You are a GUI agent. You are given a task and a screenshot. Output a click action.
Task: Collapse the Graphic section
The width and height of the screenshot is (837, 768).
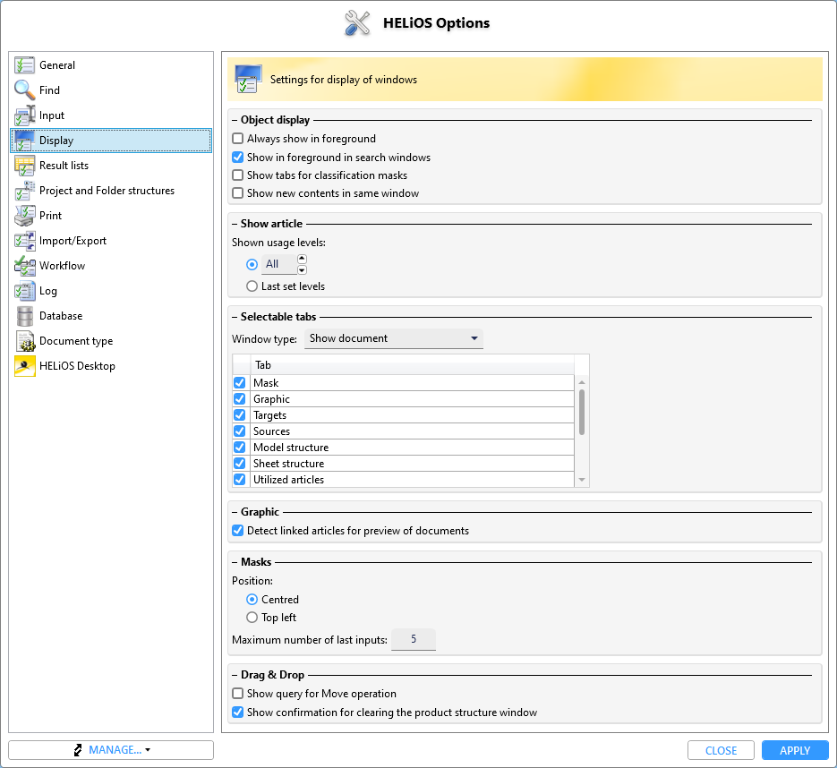(x=235, y=512)
